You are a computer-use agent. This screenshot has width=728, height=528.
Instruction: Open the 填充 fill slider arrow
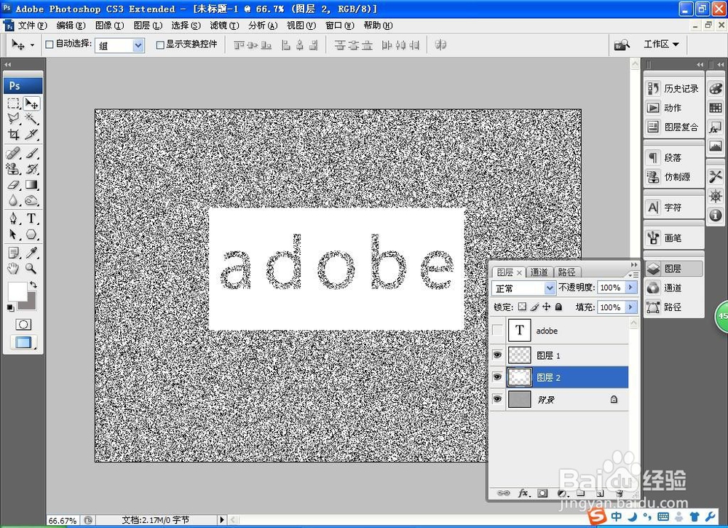[x=630, y=307]
